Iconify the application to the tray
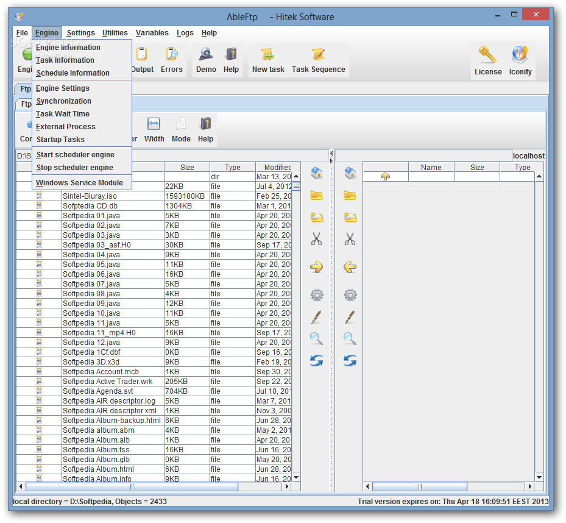 coord(520,61)
